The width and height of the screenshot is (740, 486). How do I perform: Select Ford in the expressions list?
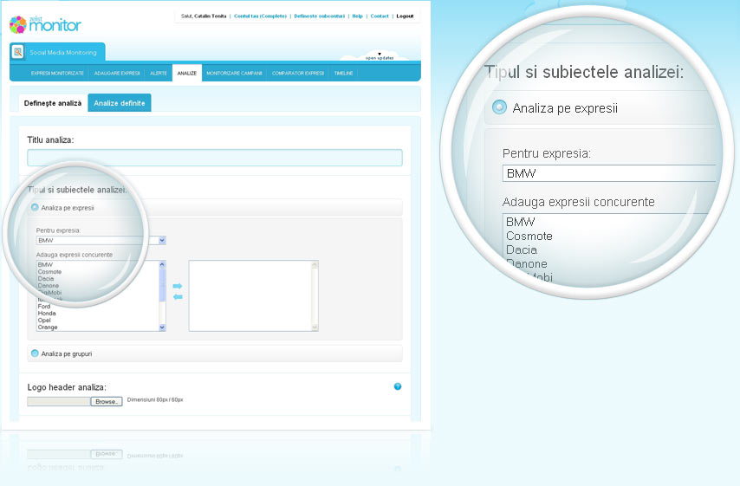[44, 306]
